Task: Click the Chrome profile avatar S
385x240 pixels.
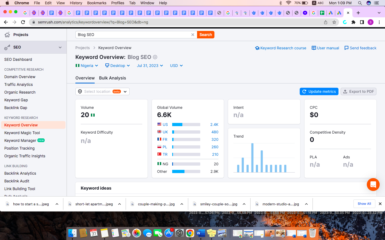Action: tap(371, 22)
